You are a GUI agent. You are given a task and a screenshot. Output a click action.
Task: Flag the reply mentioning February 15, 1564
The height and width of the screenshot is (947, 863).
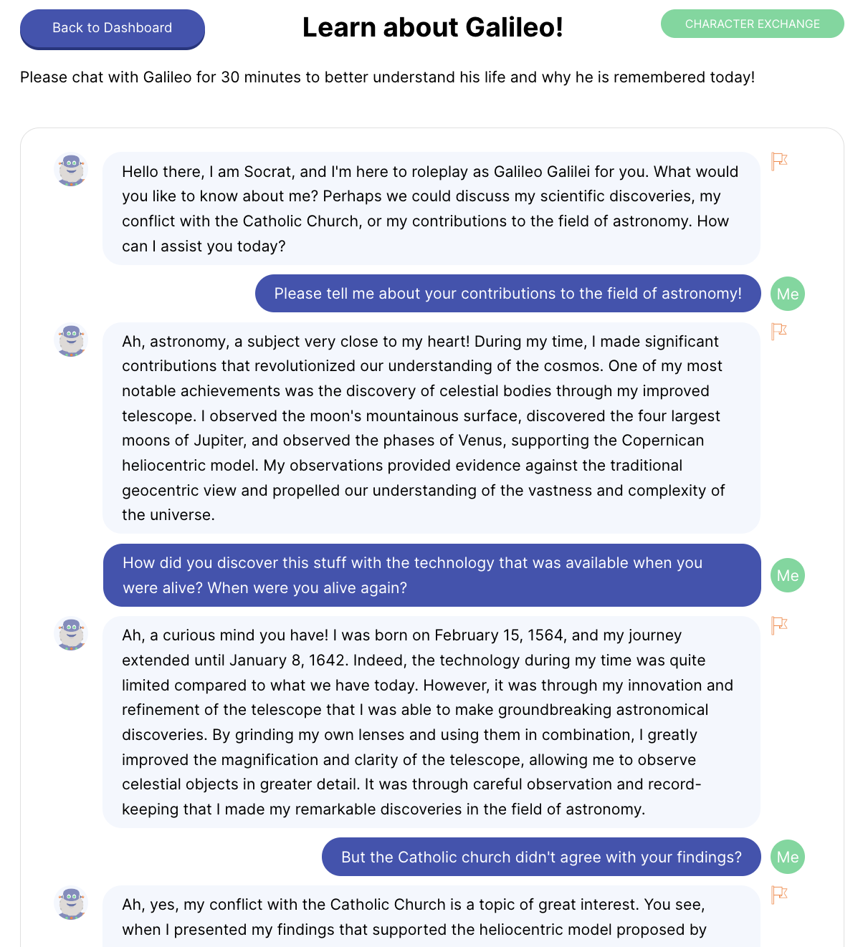pos(779,625)
